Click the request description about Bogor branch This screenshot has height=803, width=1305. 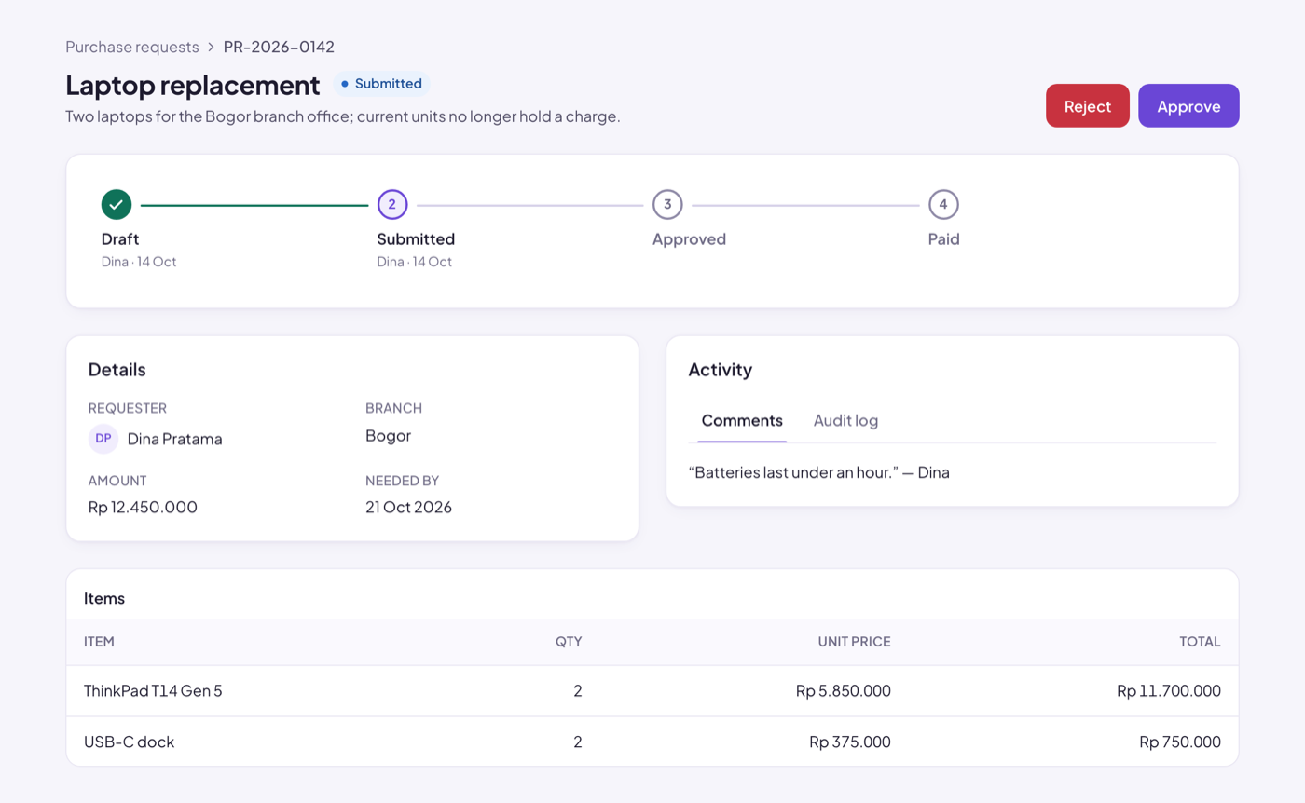(x=343, y=116)
